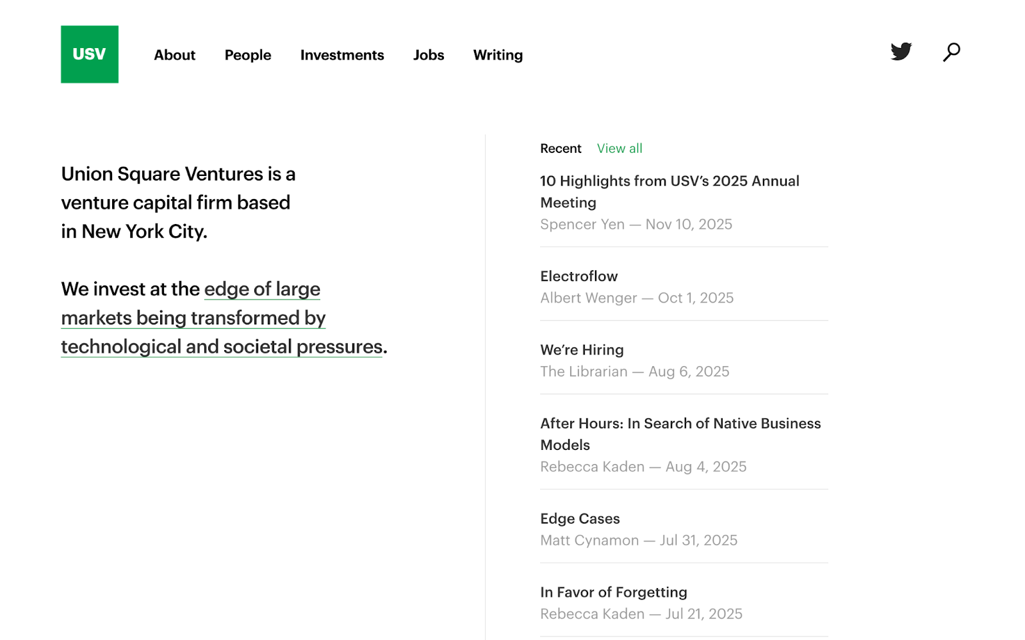The width and height of the screenshot is (1025, 640).
Task: Open the About menu item
Action: [174, 55]
